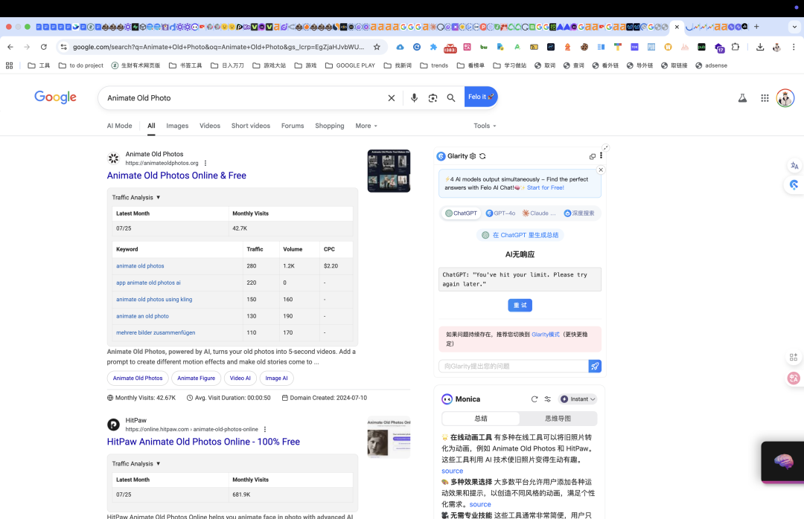The height and width of the screenshot is (519, 804).
Task: Open Animate Old Photos Online & Free result
Action: [x=176, y=175]
